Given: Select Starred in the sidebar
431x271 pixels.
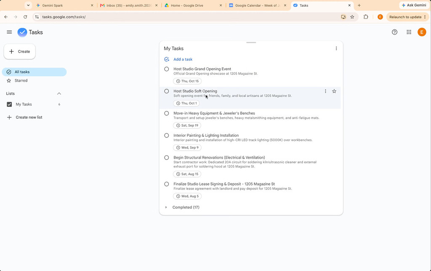Looking at the screenshot, I should pyautogui.click(x=34, y=80).
